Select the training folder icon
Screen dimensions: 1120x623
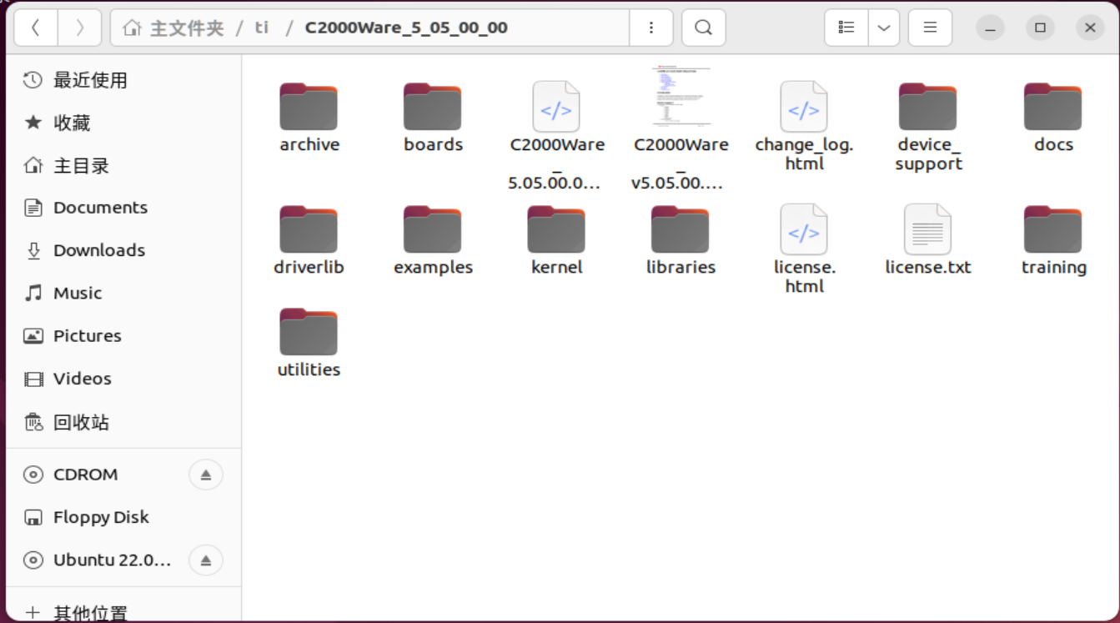[x=1052, y=229]
